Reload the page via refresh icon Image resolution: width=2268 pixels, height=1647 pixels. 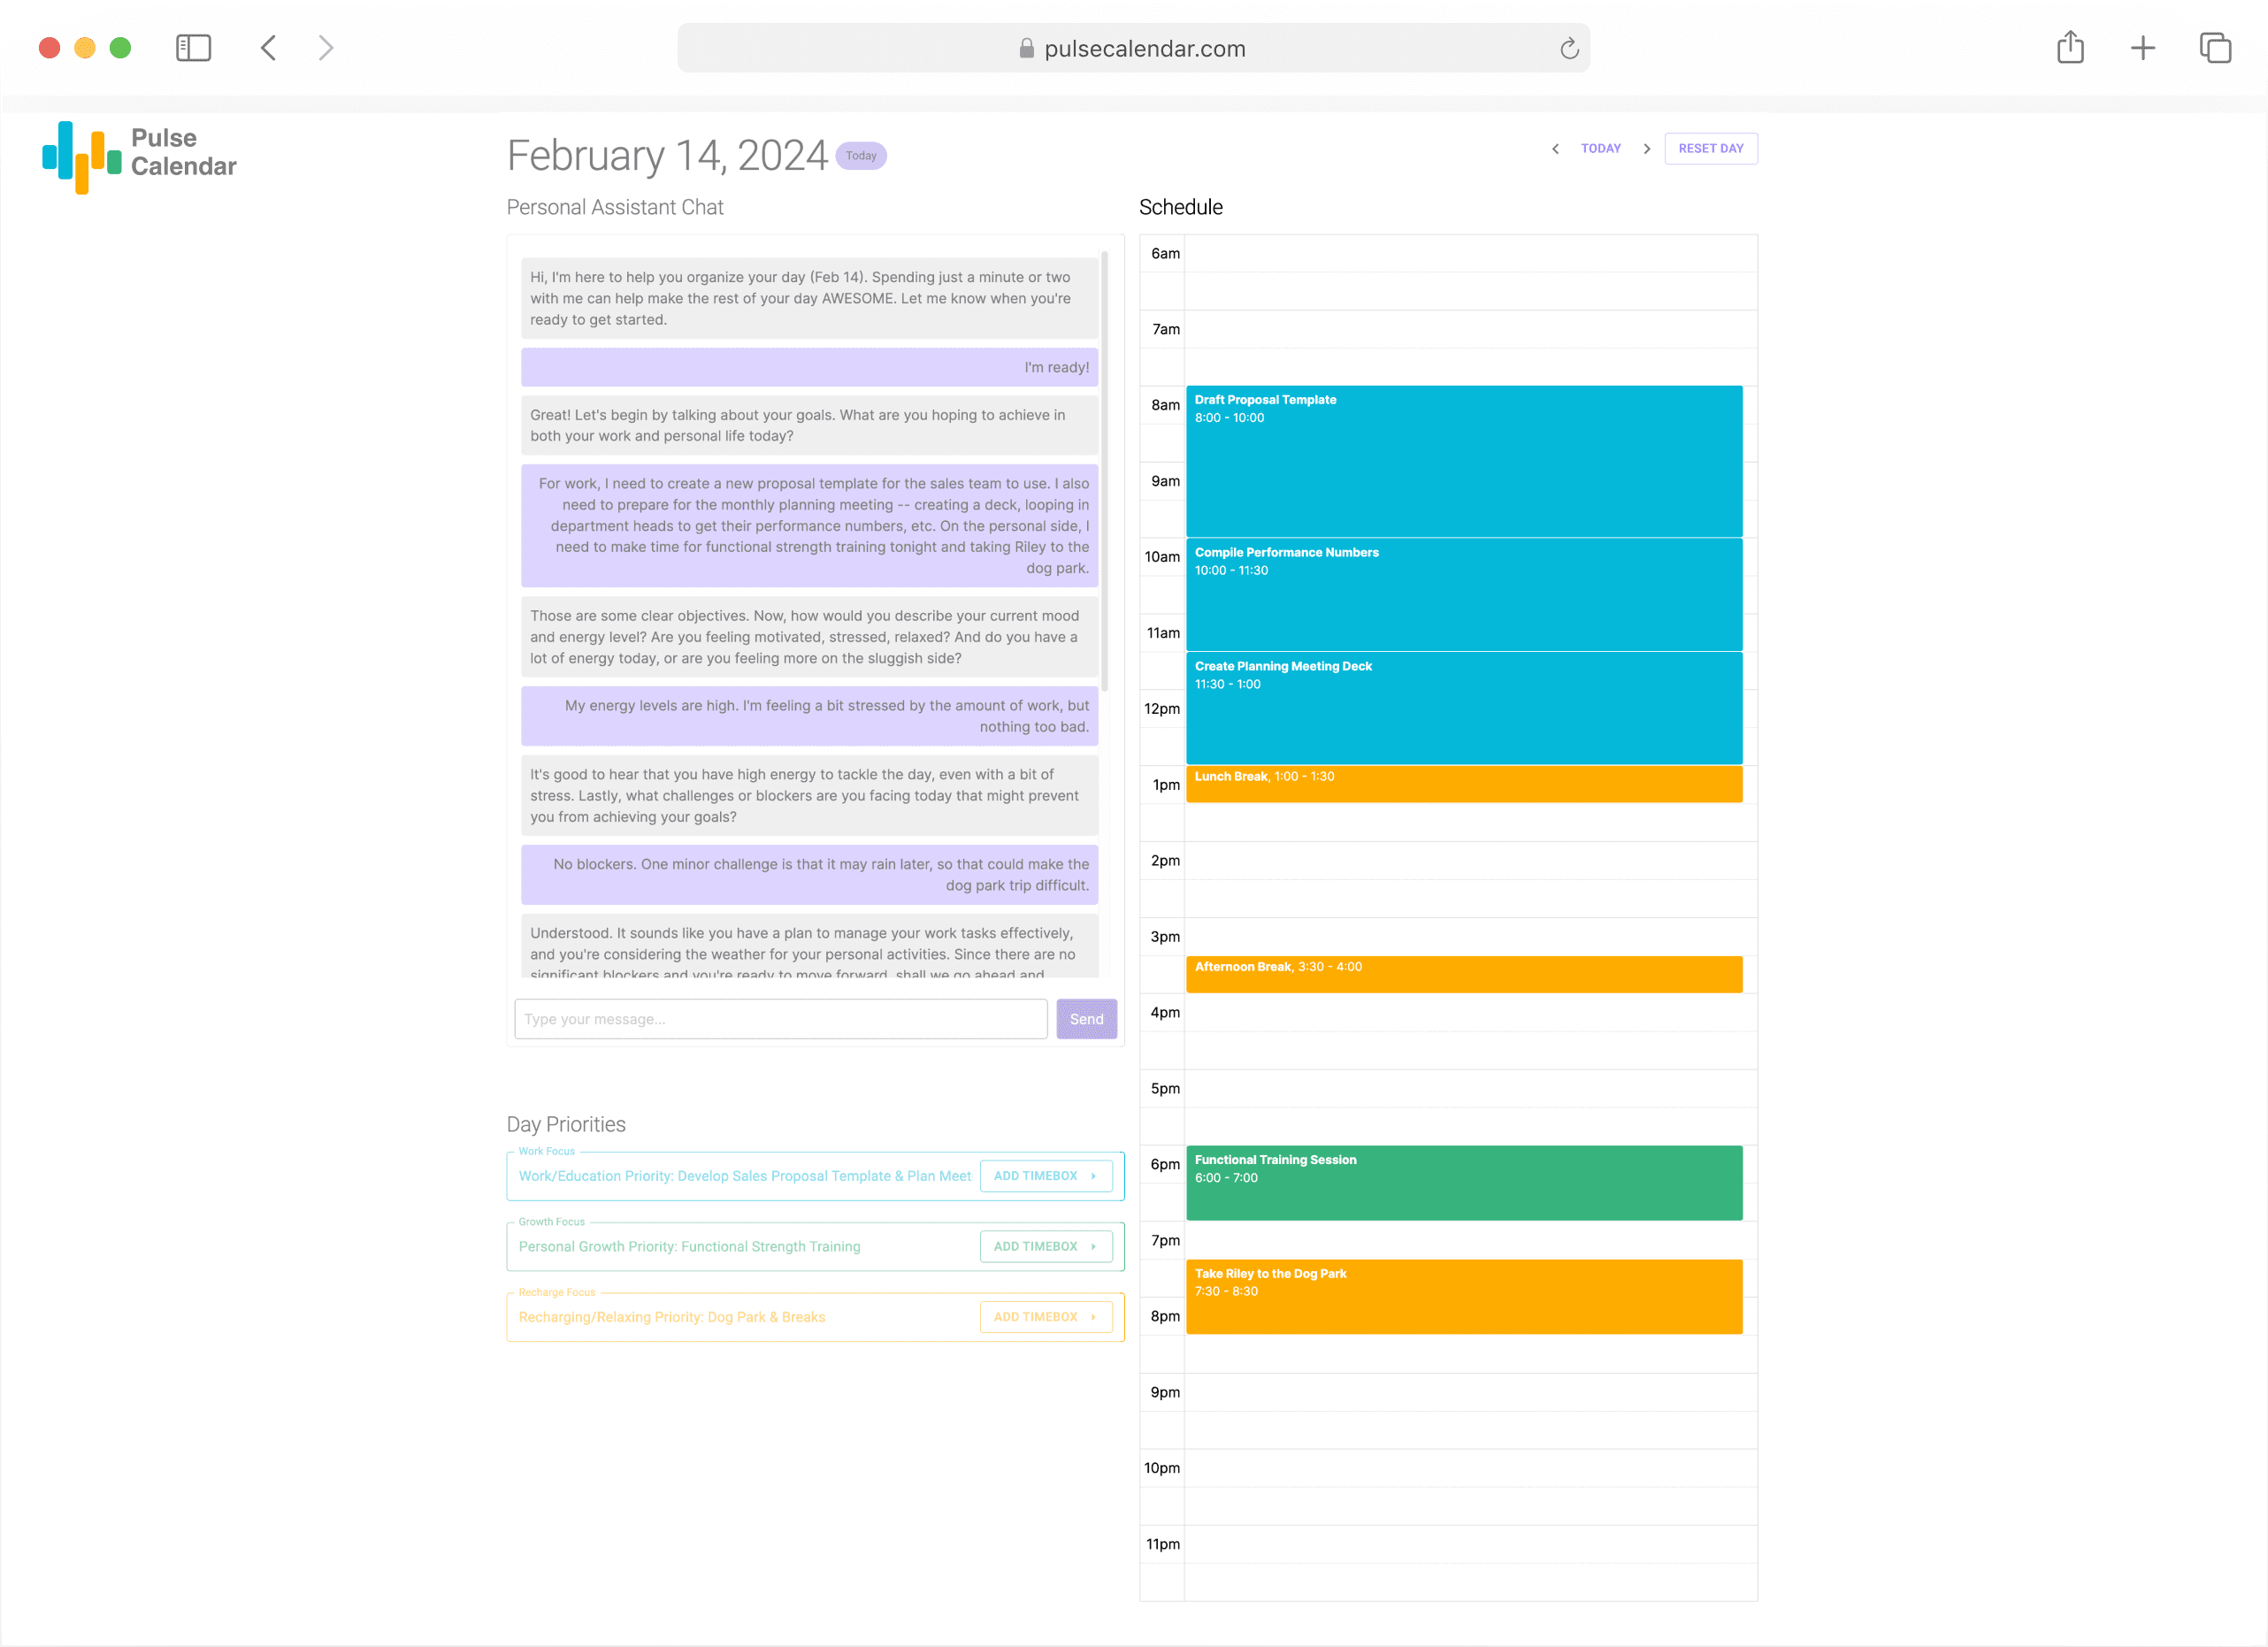1568,48
